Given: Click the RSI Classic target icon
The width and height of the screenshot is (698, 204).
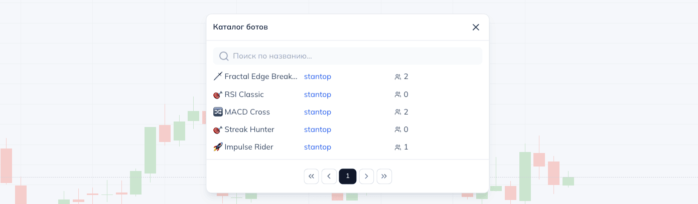Looking at the screenshot, I should (x=218, y=94).
